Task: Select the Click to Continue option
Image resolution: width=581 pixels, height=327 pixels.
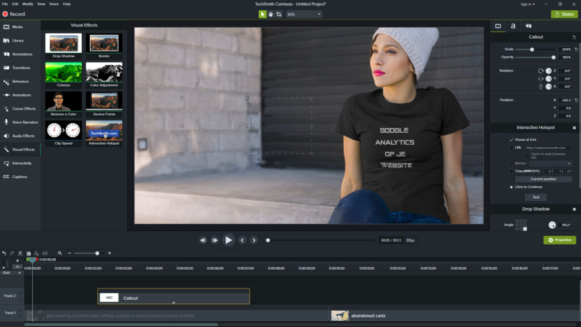Action: (511, 187)
